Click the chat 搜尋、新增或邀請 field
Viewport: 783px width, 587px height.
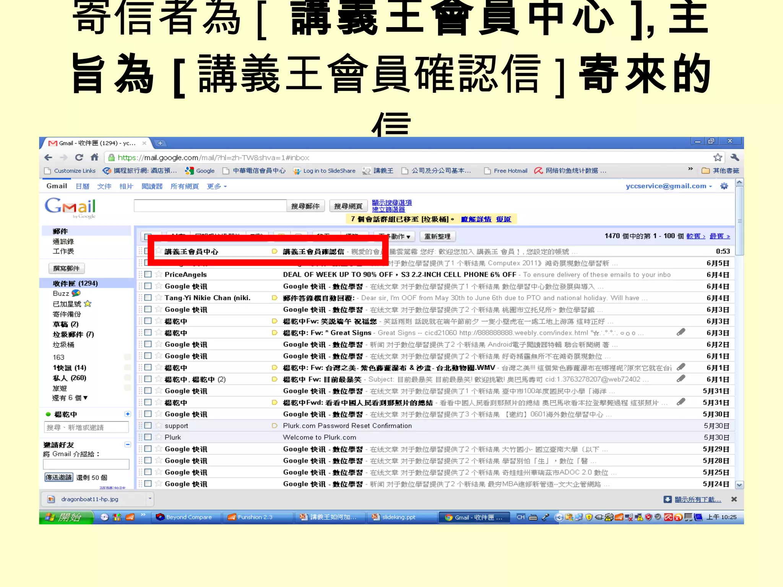point(86,427)
